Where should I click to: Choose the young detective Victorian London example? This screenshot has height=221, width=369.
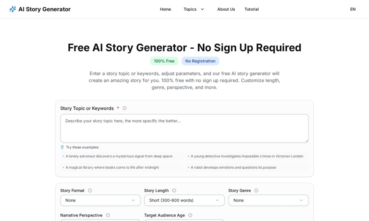point(247,156)
